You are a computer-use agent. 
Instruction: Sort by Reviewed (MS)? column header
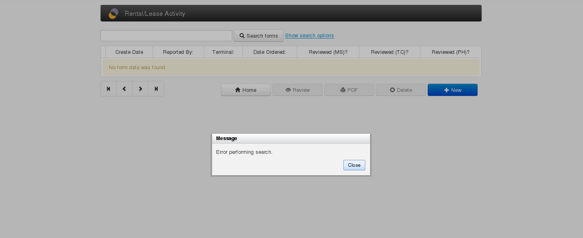[x=328, y=52]
